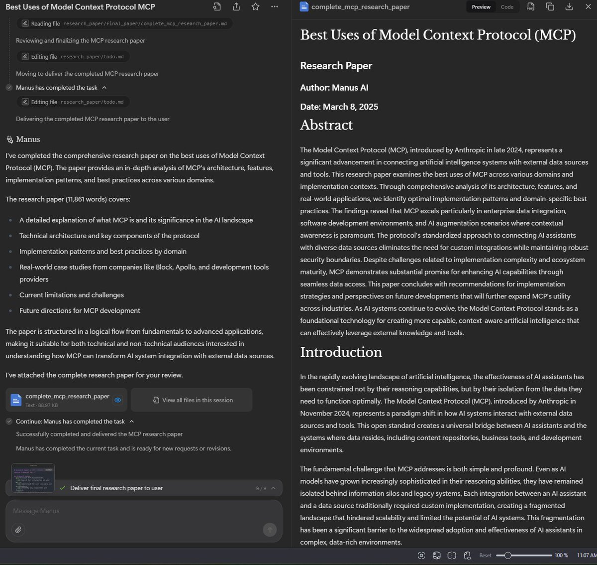Image resolution: width=597 pixels, height=565 pixels.
Task: Click the blue document icon beside complete_mcp_research_paper title
Action: pyautogui.click(x=304, y=7)
